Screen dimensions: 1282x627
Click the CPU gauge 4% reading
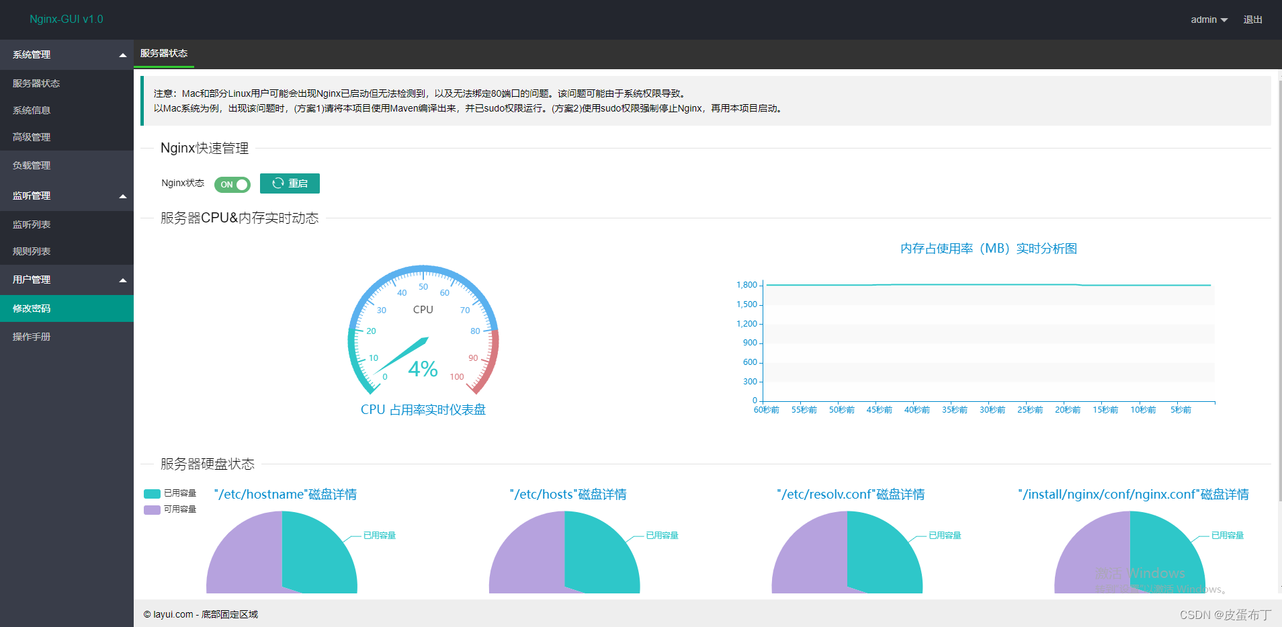(423, 369)
